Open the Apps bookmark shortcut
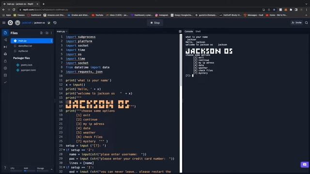 [x=6, y=15]
